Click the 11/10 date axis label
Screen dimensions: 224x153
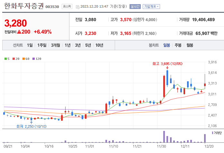pyautogui.click(x=113, y=146)
